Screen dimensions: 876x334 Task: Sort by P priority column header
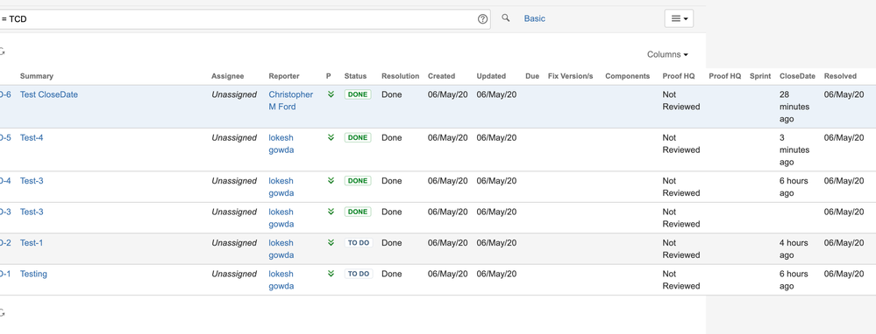(x=329, y=76)
